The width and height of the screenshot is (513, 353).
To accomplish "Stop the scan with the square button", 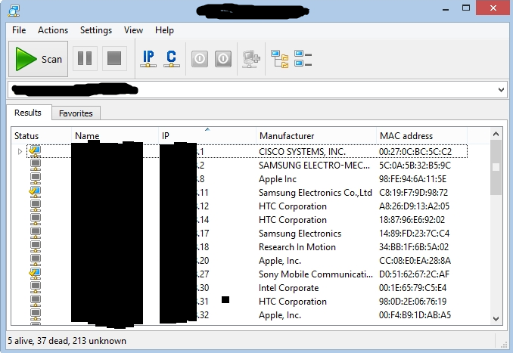I will (x=114, y=58).
